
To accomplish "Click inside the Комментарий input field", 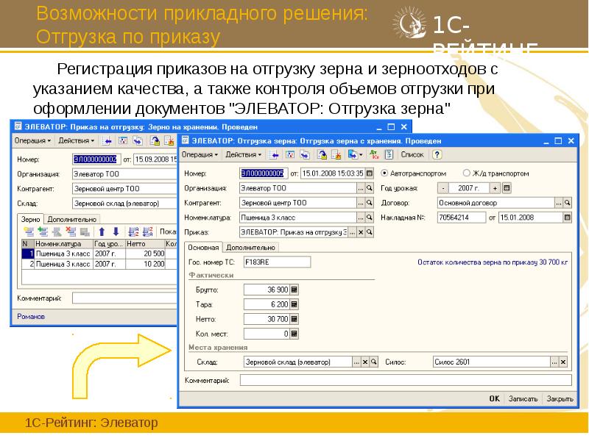I will 405,381.
